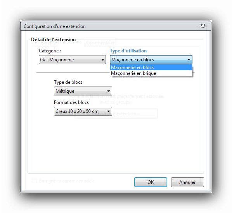Click the faded Commentaire tab behind dialog

coord(100,43)
